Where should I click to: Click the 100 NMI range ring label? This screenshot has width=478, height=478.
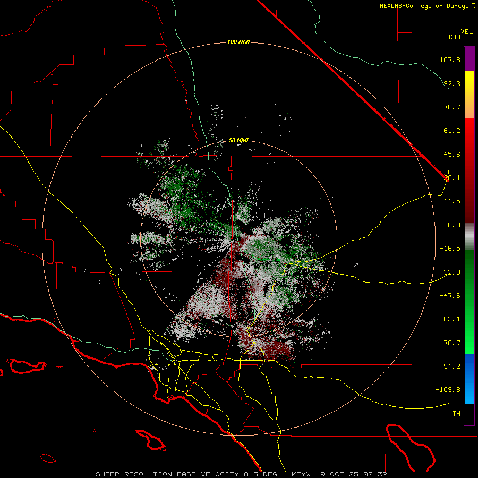tap(238, 42)
